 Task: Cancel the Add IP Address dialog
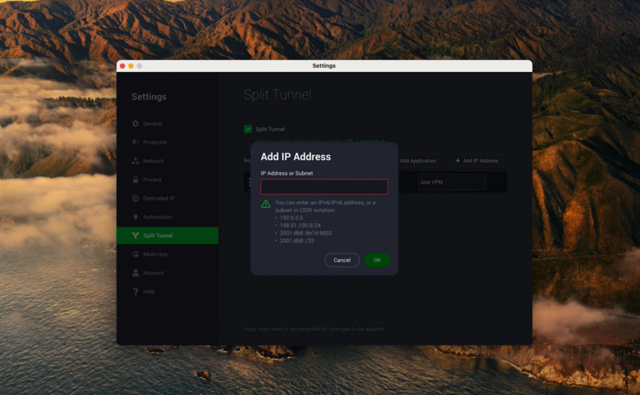click(342, 260)
